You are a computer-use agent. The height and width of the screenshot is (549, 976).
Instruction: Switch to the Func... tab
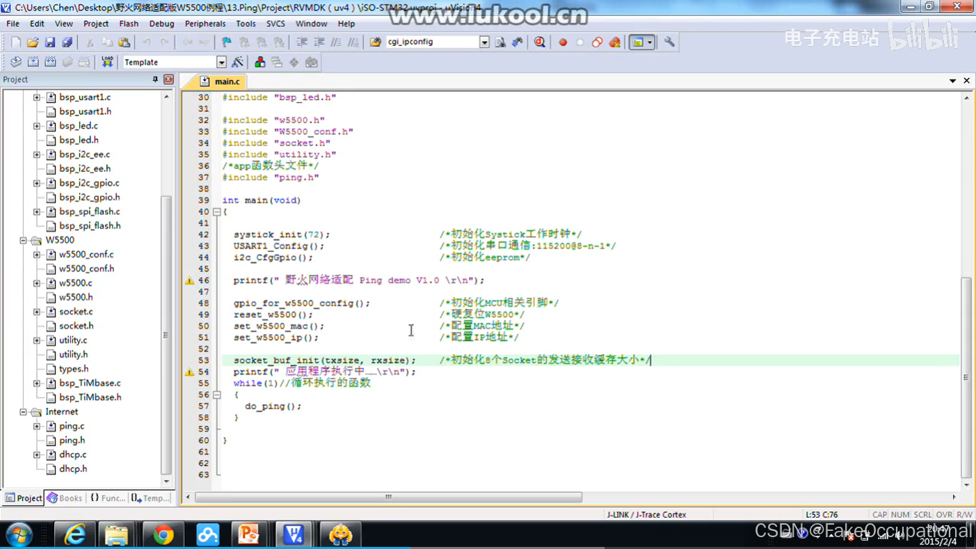point(108,498)
